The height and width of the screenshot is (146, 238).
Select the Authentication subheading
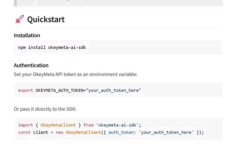tap(31, 66)
